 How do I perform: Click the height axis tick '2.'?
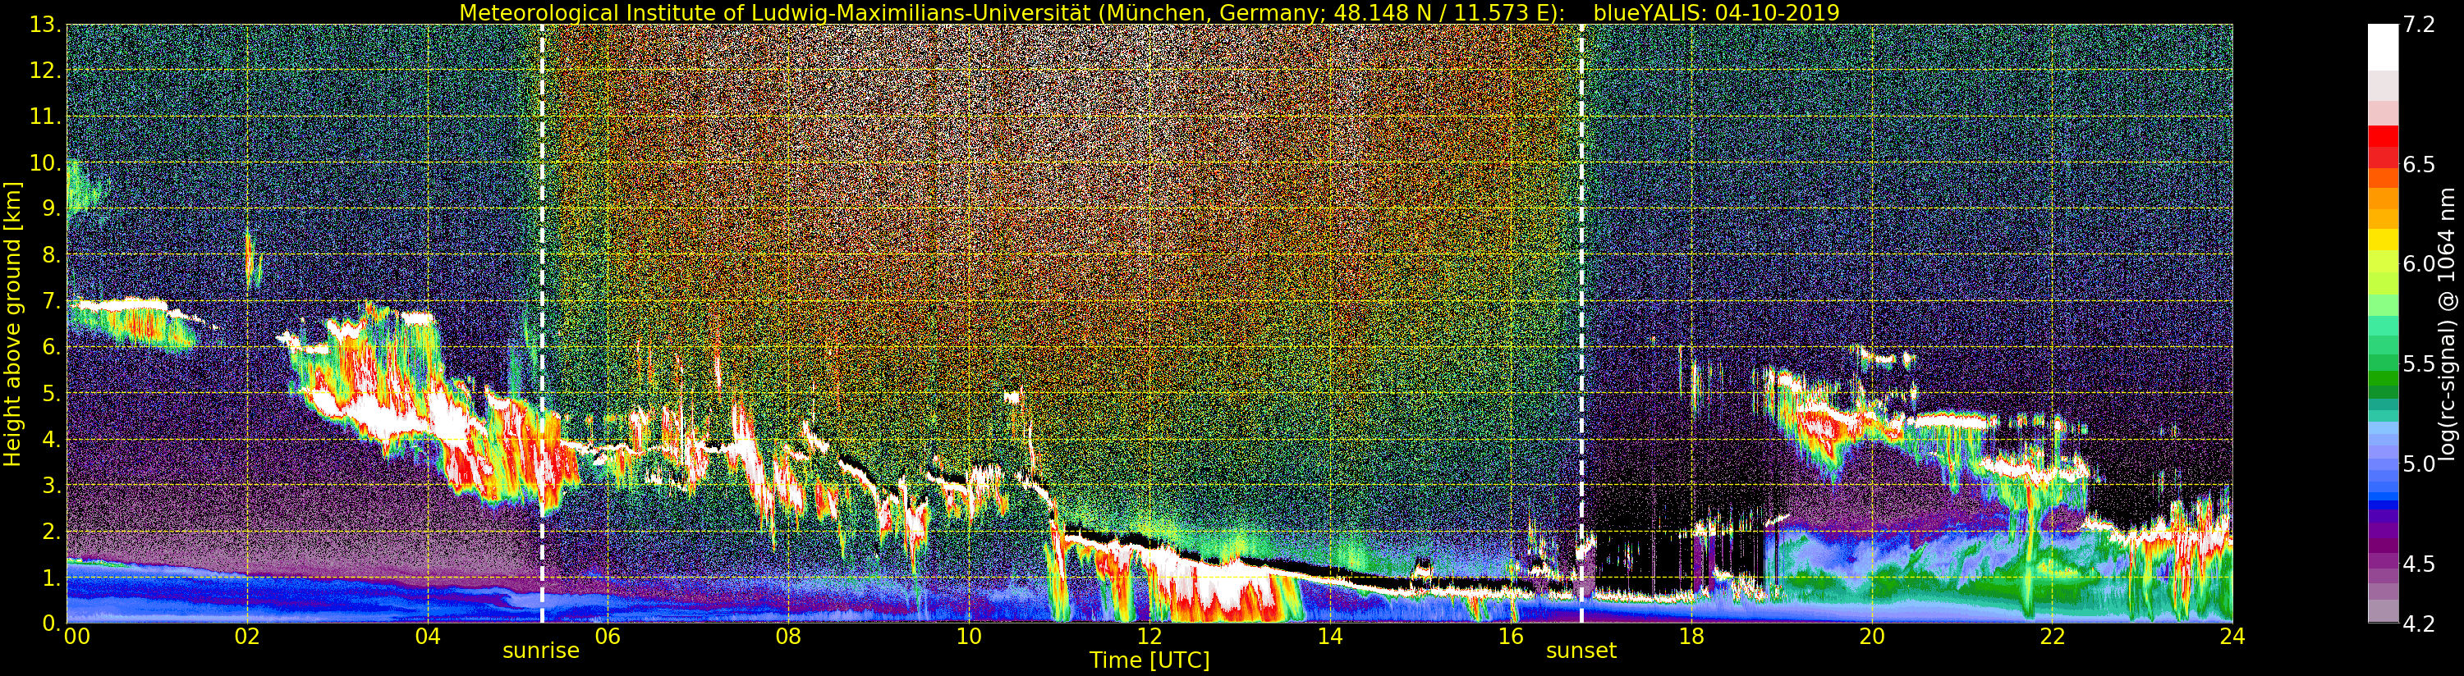coord(52,531)
